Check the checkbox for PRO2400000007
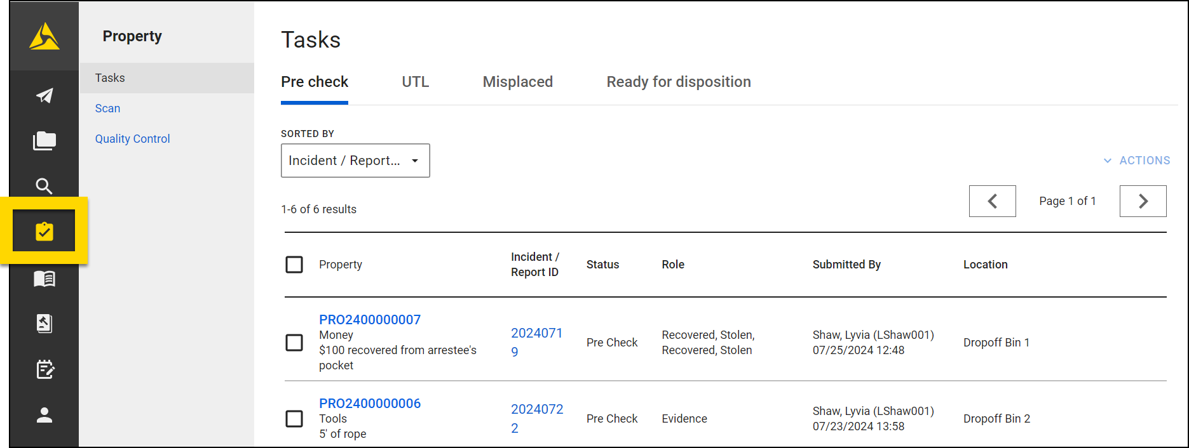Image resolution: width=1189 pixels, height=448 pixels. (294, 342)
